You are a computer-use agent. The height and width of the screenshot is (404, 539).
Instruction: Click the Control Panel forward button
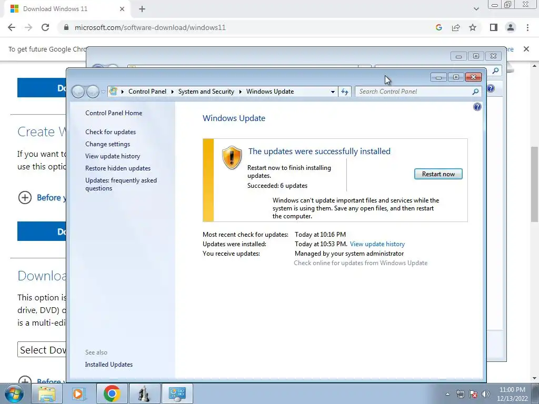(x=93, y=92)
